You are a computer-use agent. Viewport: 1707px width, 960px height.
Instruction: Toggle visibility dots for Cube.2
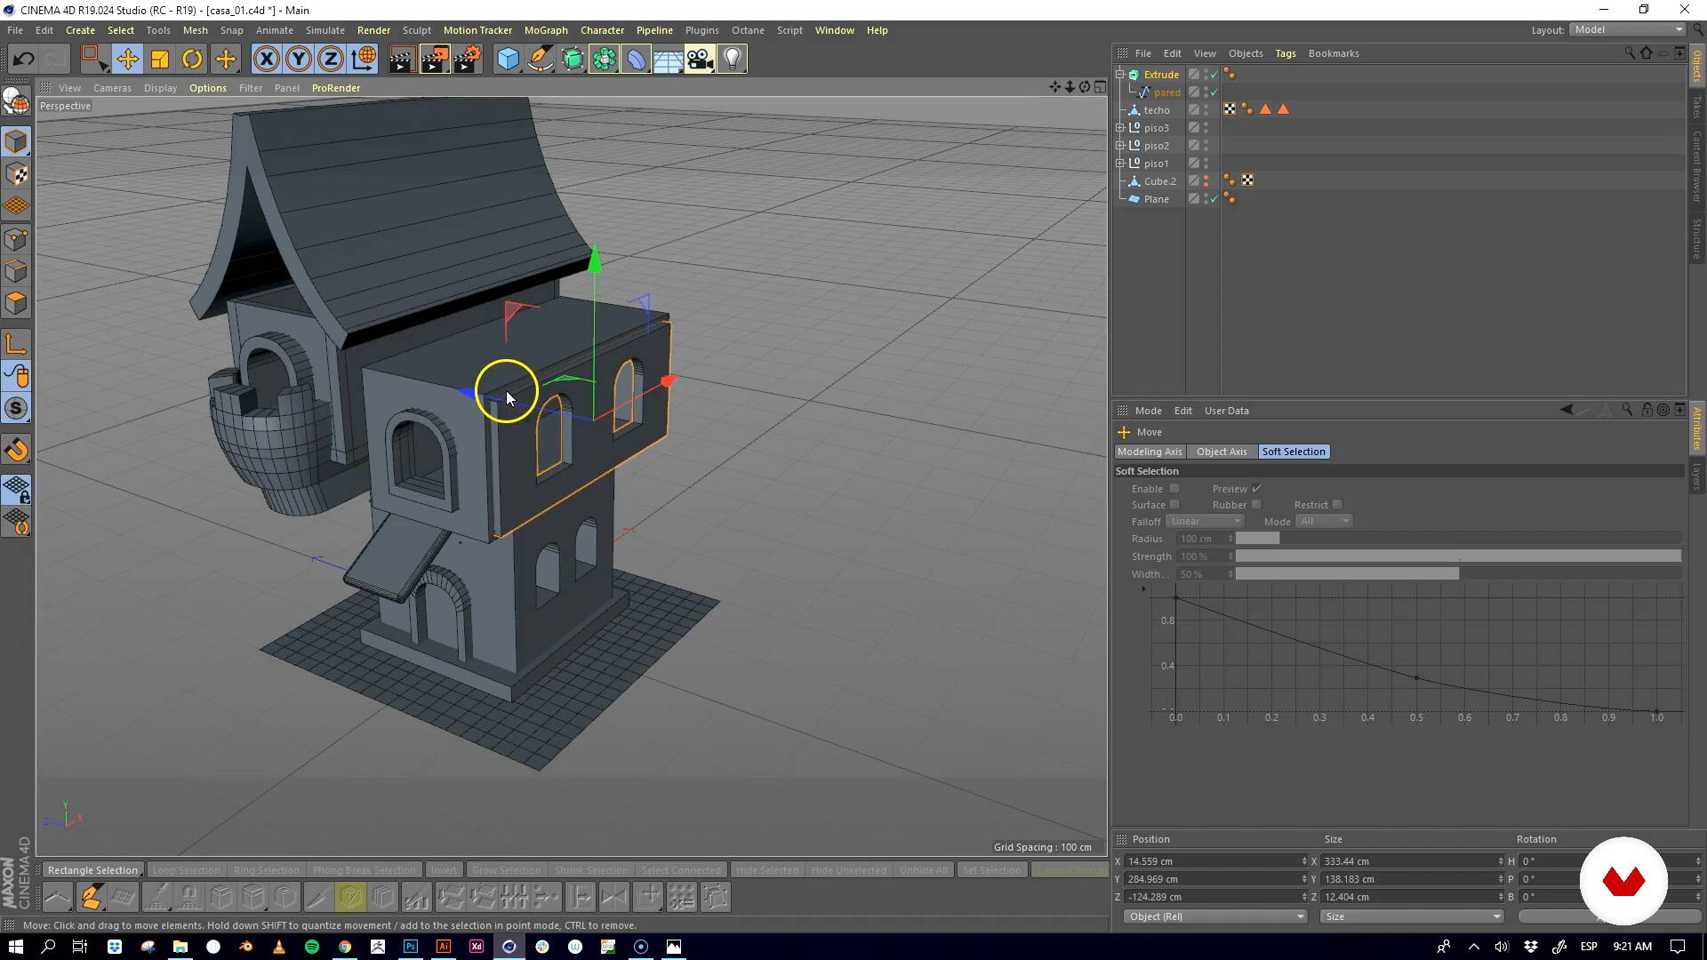[x=1206, y=181]
